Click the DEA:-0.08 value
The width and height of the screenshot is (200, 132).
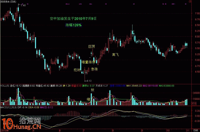tap(34, 107)
